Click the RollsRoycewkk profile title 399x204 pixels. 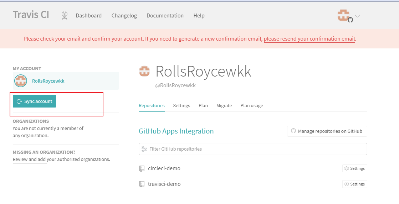[203, 72]
